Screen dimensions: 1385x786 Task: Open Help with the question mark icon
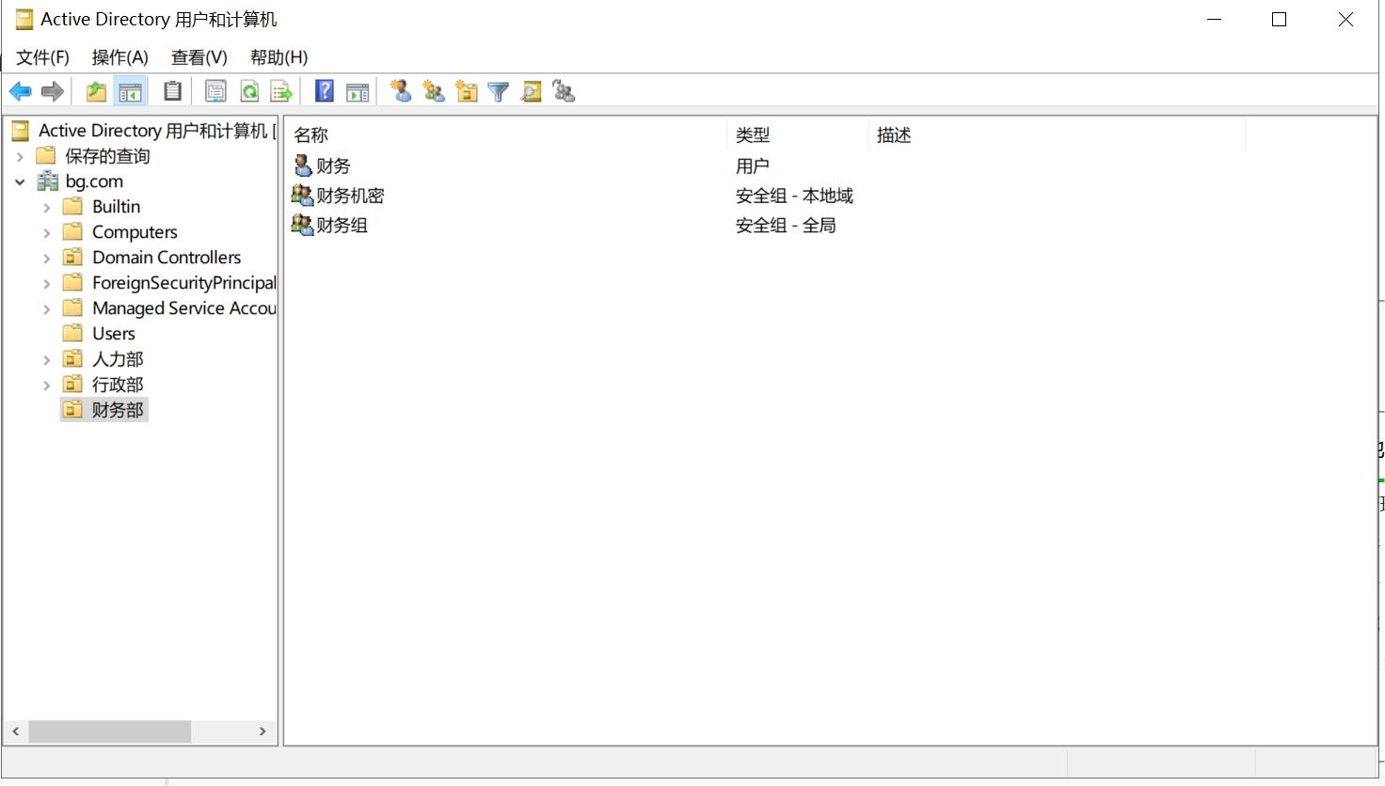(x=325, y=91)
